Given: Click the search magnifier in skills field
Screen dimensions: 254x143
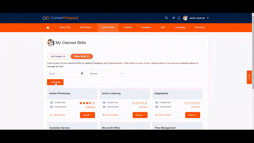Looking at the screenshot, I should click(82, 73).
